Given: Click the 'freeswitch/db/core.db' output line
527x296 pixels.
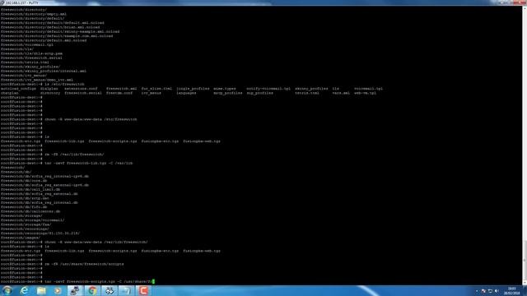Looking at the screenshot, I should click(24, 181).
